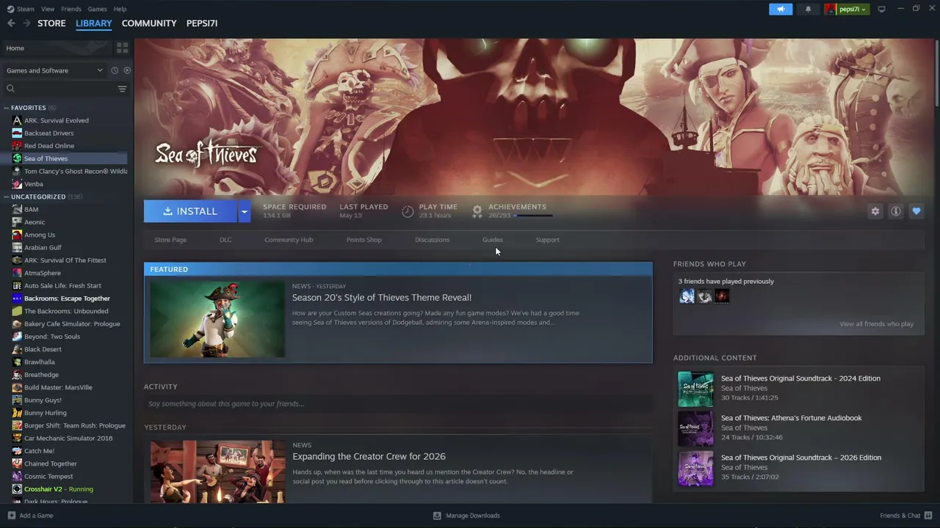The width and height of the screenshot is (940, 528).
Task: Open the Discussions link
Action: [x=432, y=240]
